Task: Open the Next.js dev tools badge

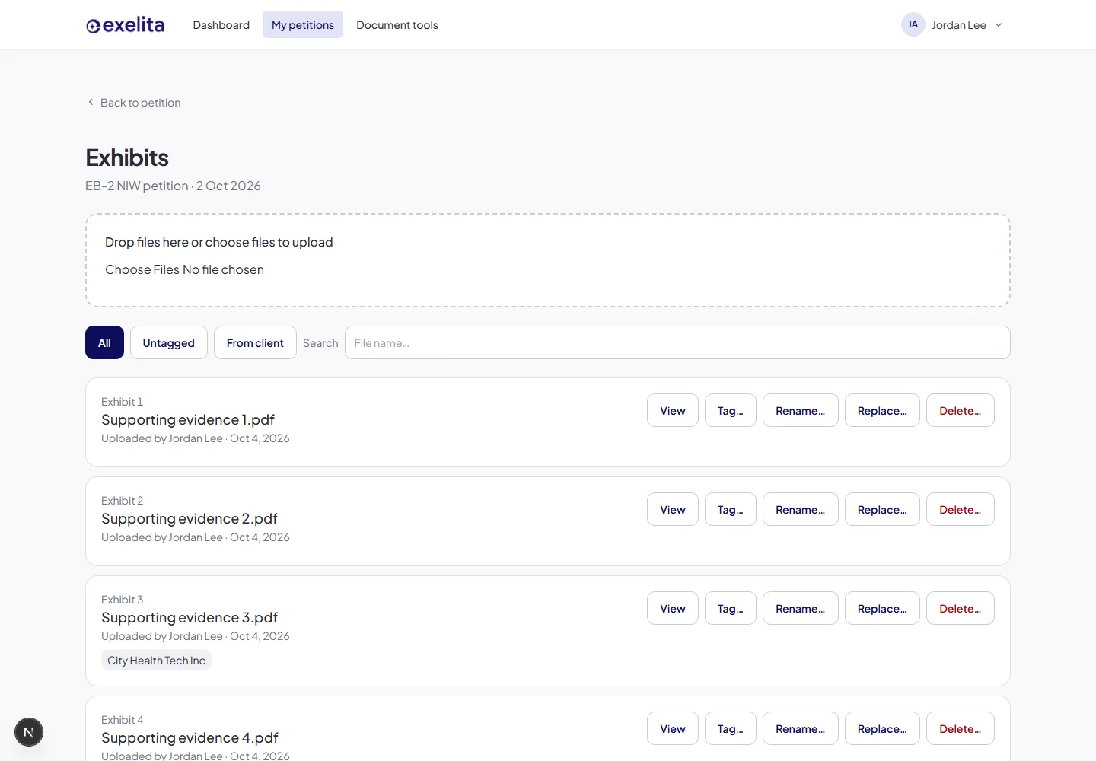Action: point(29,732)
